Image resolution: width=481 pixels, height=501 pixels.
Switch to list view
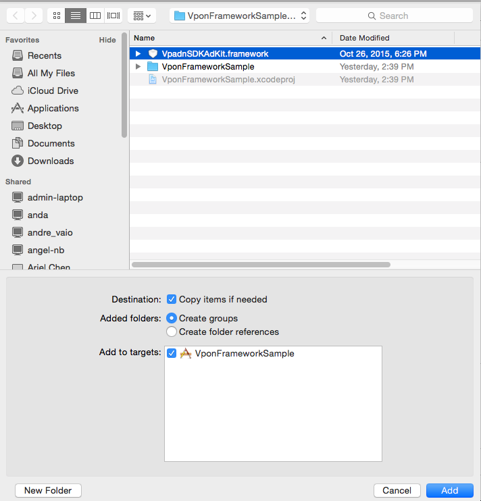point(76,16)
